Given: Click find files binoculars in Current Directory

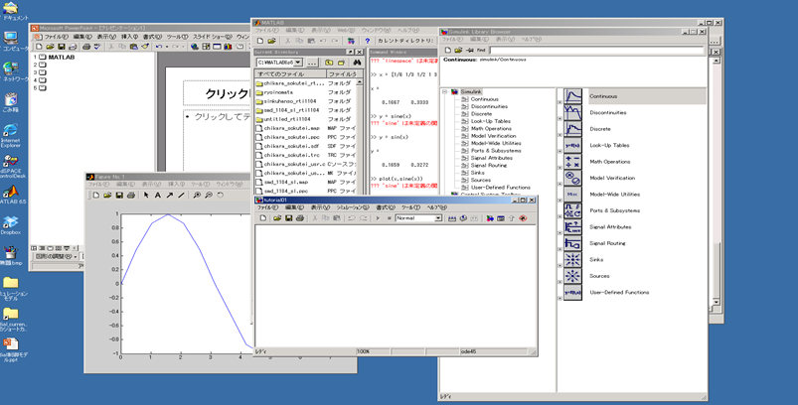Looking at the screenshot, I should coord(357,63).
